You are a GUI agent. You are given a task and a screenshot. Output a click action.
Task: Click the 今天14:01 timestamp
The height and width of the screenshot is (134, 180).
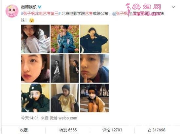pyautogui.click(x=30, y=118)
